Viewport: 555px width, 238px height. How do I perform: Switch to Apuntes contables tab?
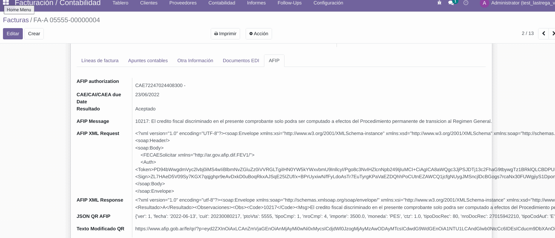(x=148, y=61)
